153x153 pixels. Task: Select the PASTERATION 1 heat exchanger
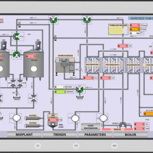[93, 65]
